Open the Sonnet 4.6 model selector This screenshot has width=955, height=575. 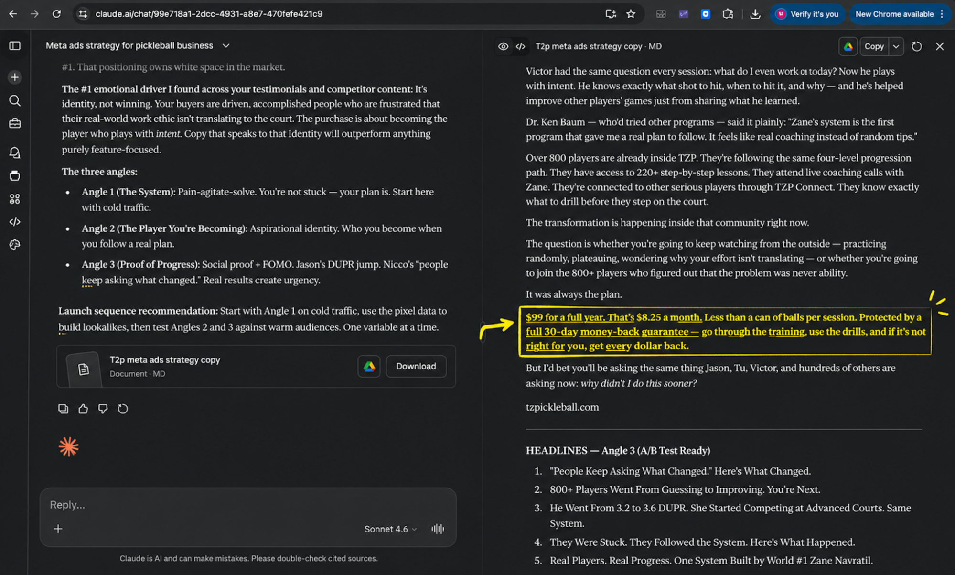[391, 529]
